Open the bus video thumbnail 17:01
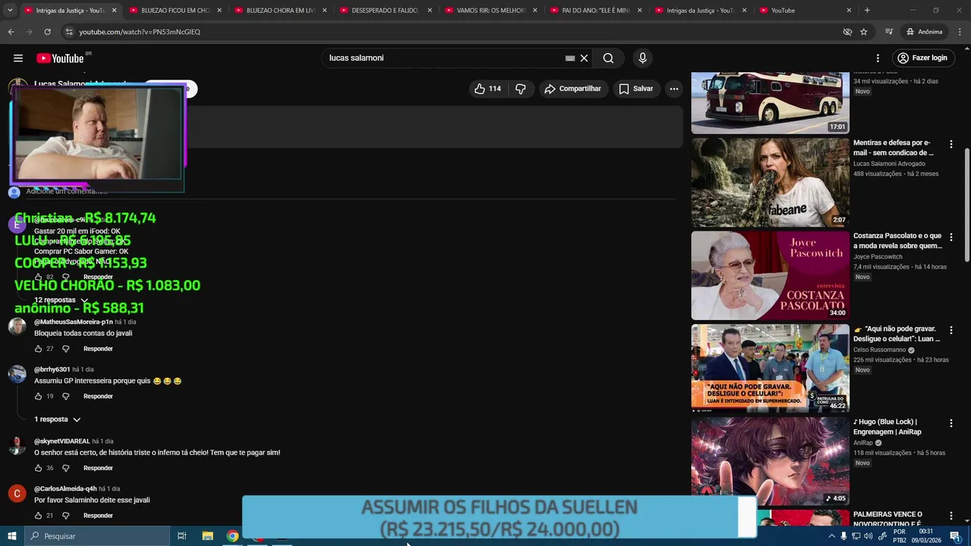971x546 pixels. click(770, 103)
